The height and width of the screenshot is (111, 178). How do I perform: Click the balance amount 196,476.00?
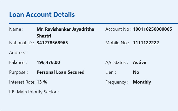(x=48, y=62)
